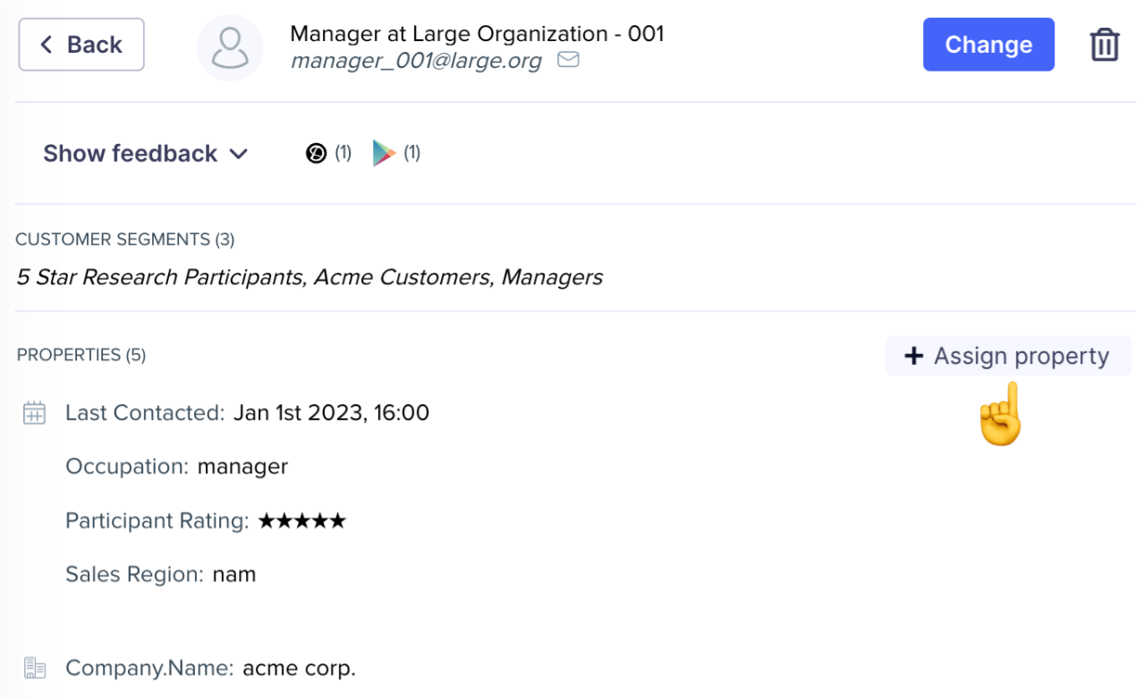Click the Assign property button

click(x=1009, y=356)
